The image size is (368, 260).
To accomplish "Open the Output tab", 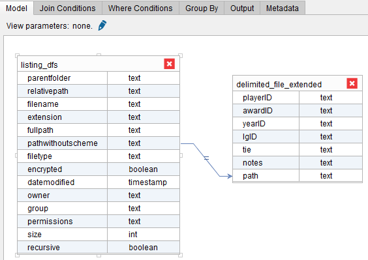I will click(242, 8).
